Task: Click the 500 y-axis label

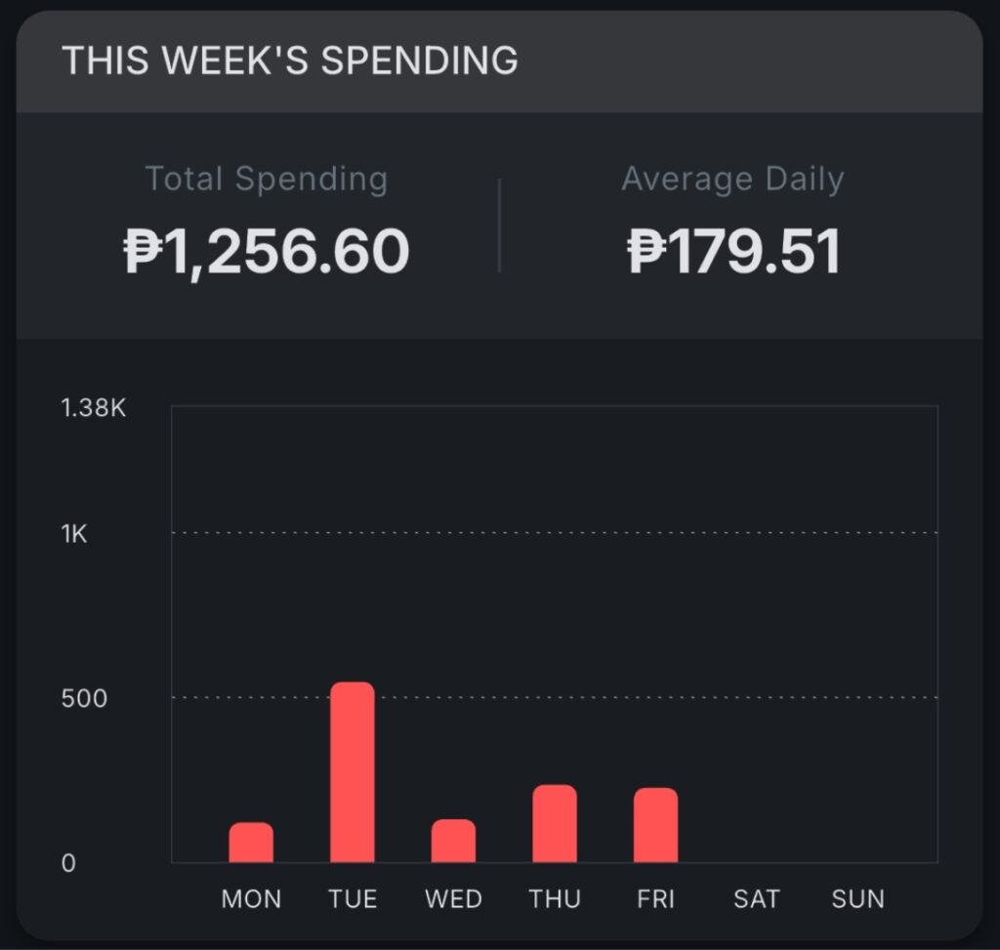Action: [82, 699]
